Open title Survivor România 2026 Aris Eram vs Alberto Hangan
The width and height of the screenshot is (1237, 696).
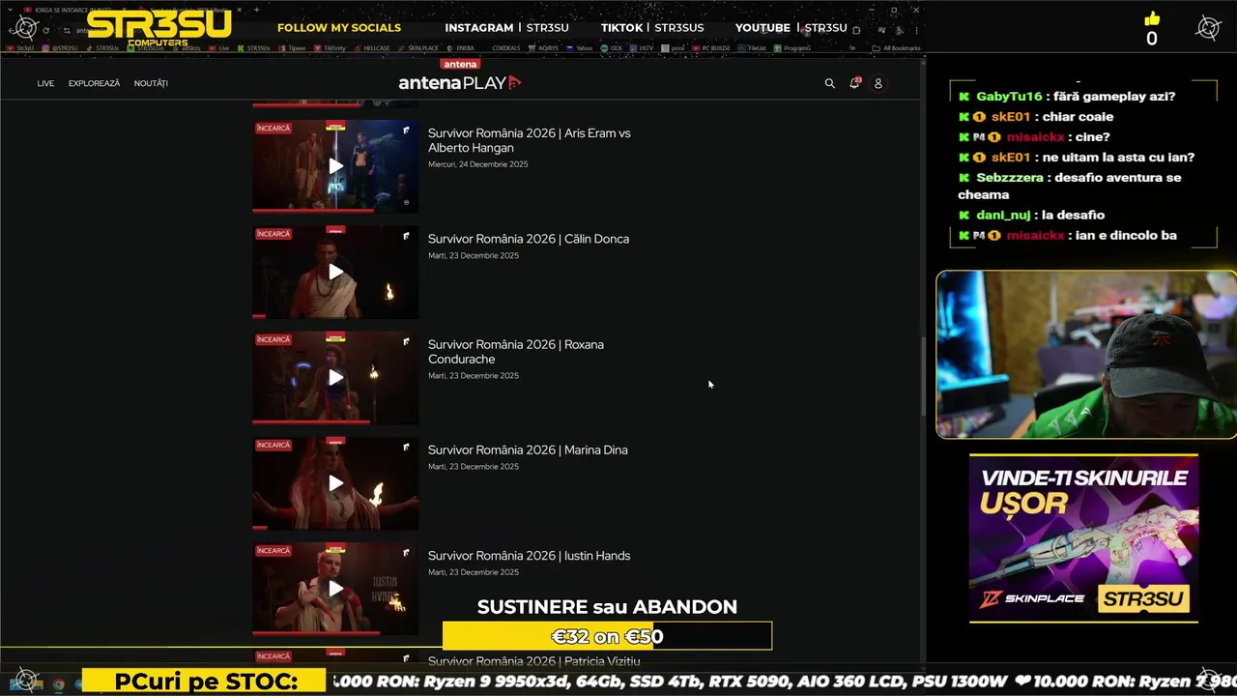pyautogui.click(x=530, y=140)
